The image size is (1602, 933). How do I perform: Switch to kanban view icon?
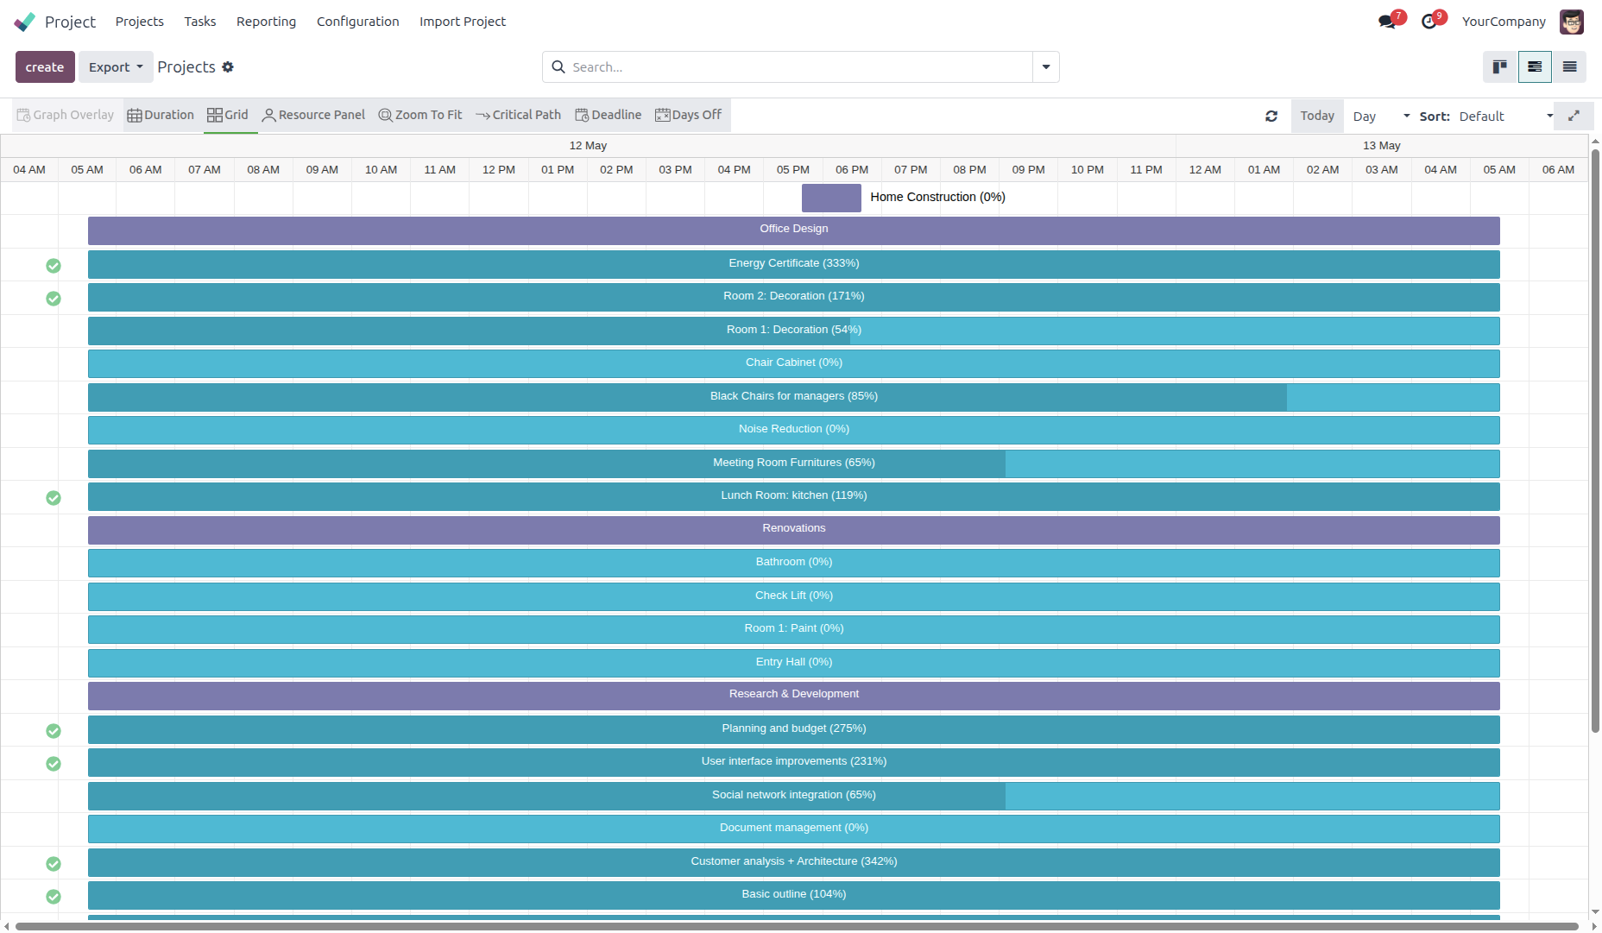1500,67
